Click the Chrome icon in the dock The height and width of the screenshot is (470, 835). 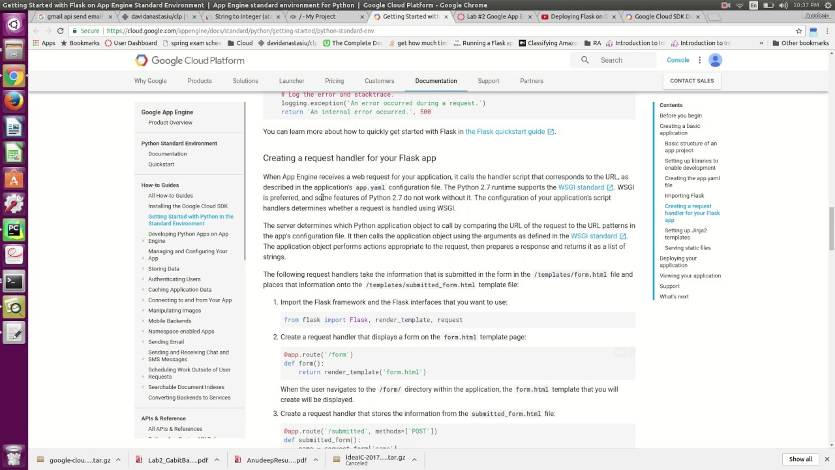14,76
